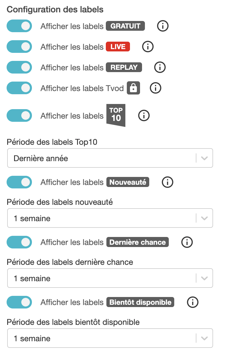Open info icon for Dernière chance label
Image resolution: width=226 pixels, height=351 pixels.
(187, 242)
